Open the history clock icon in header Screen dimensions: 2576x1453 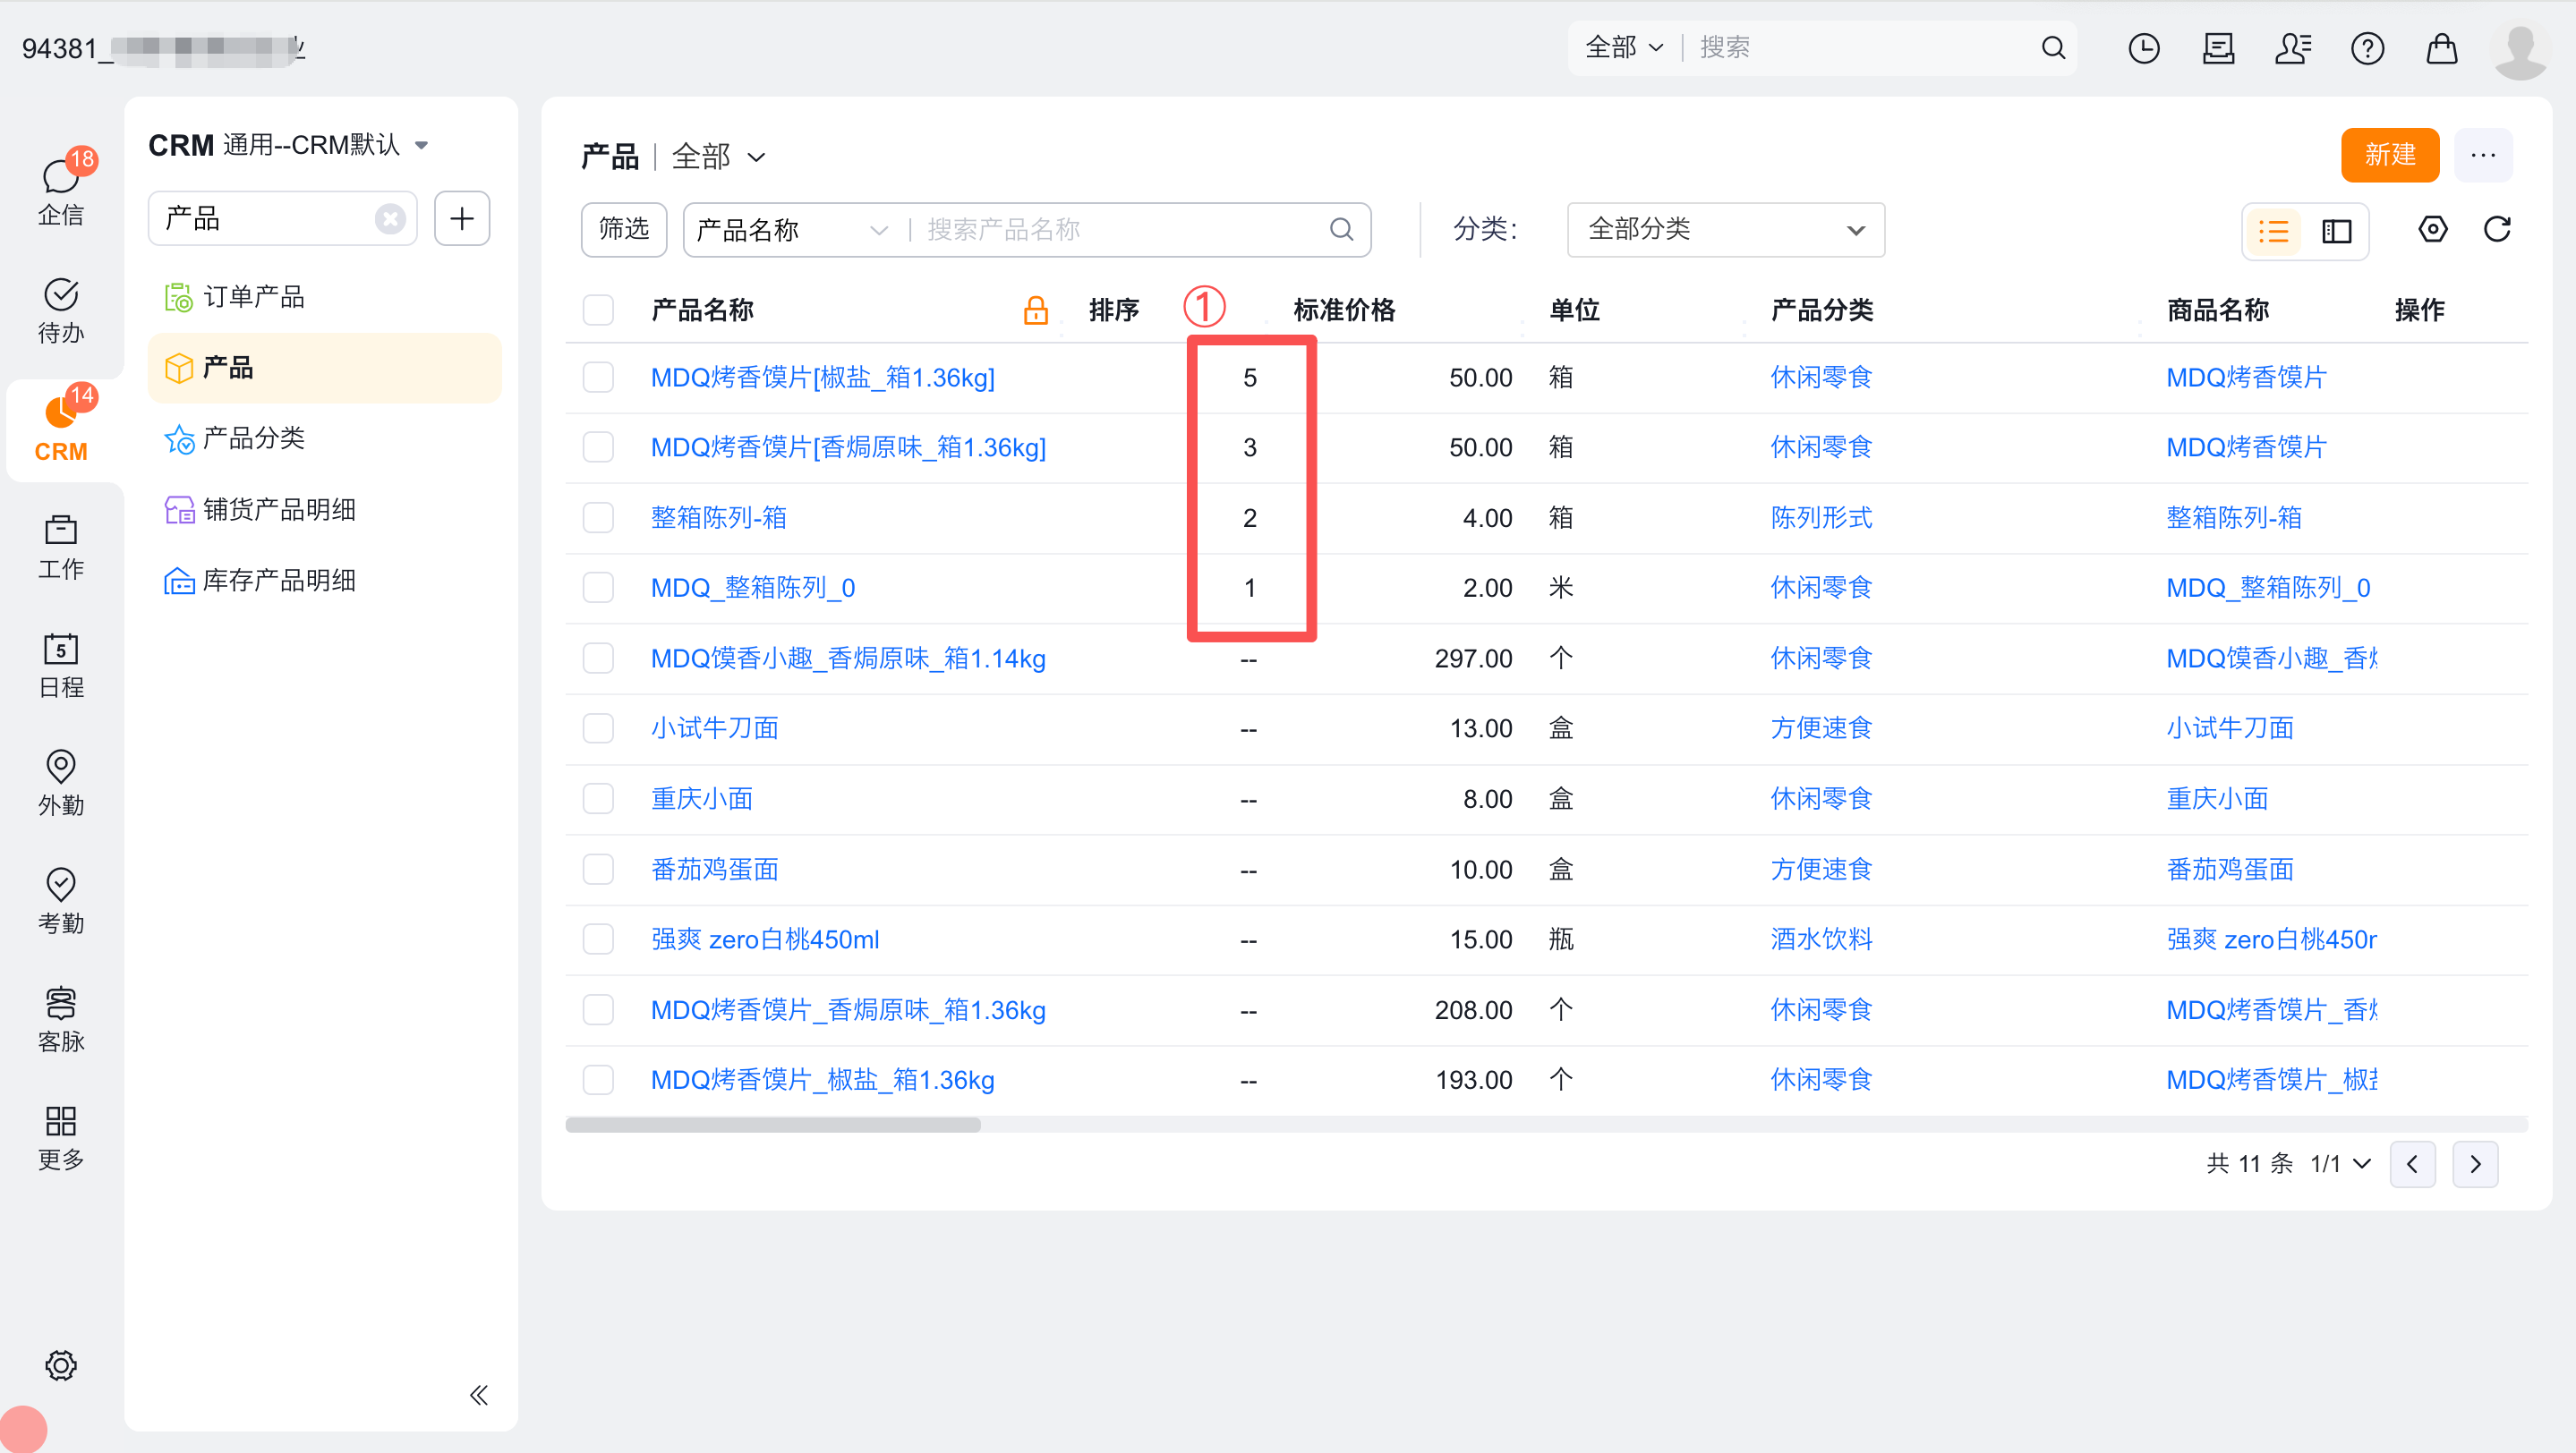2143,48
